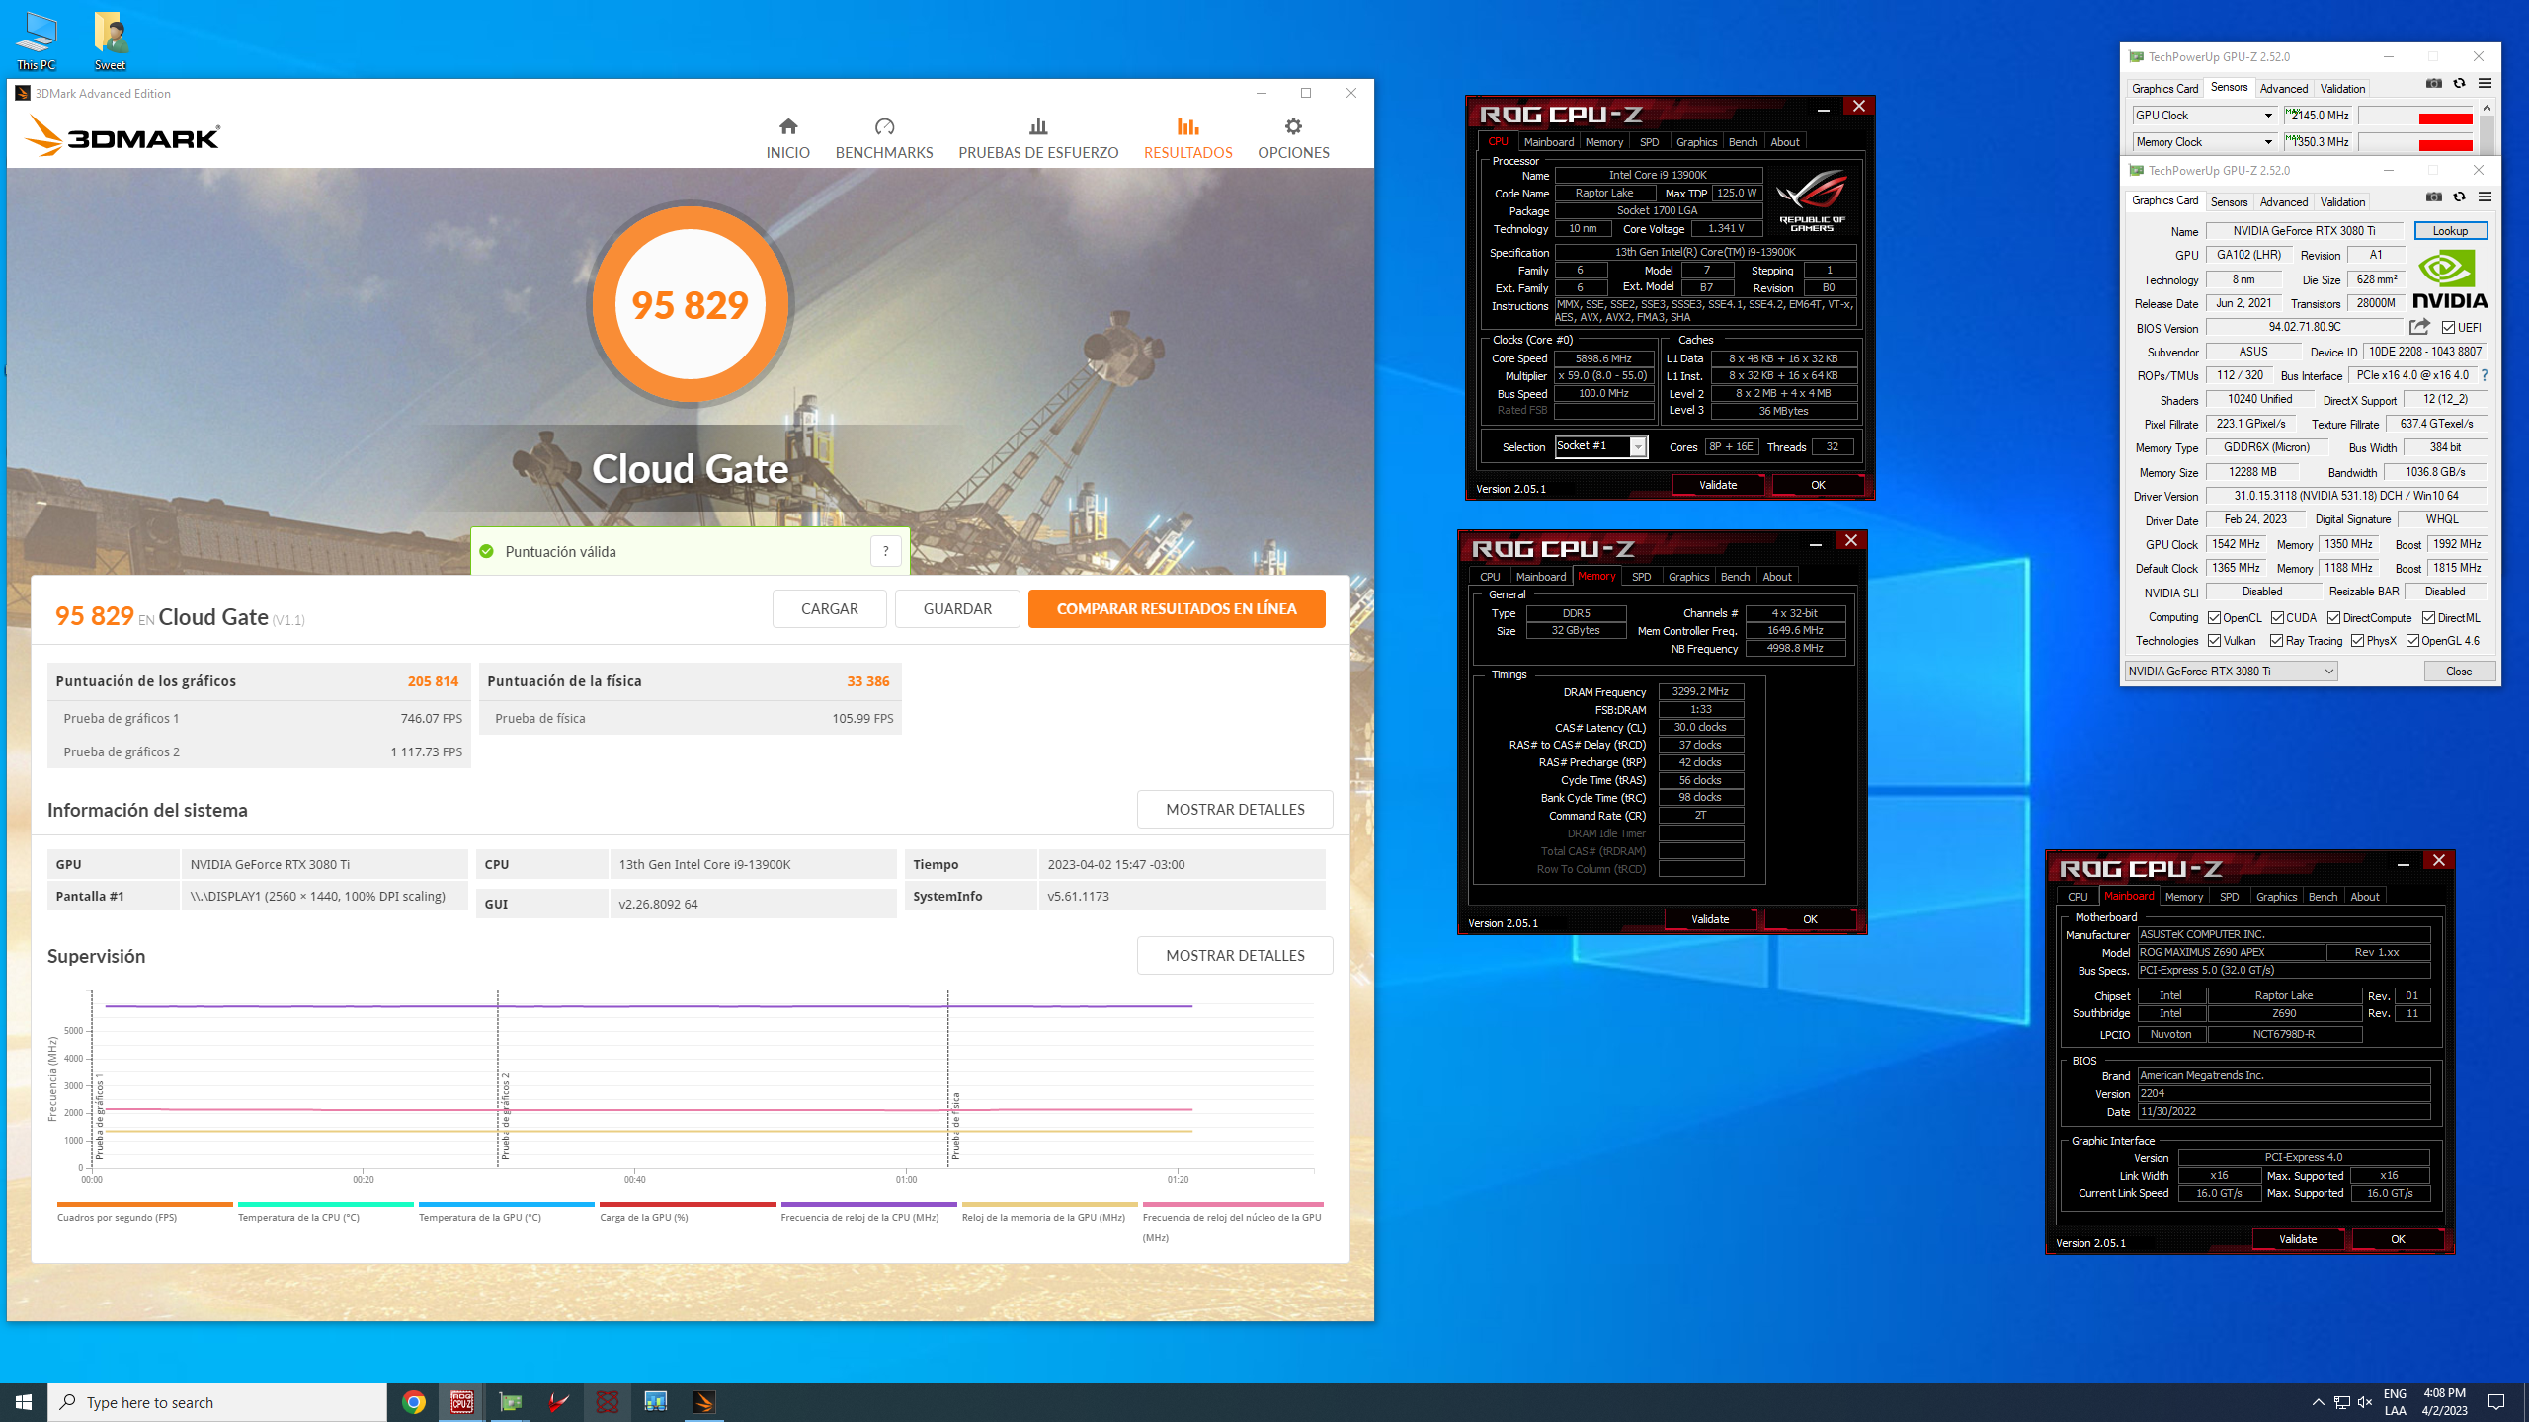Open the notification center icon

coord(2496,1402)
